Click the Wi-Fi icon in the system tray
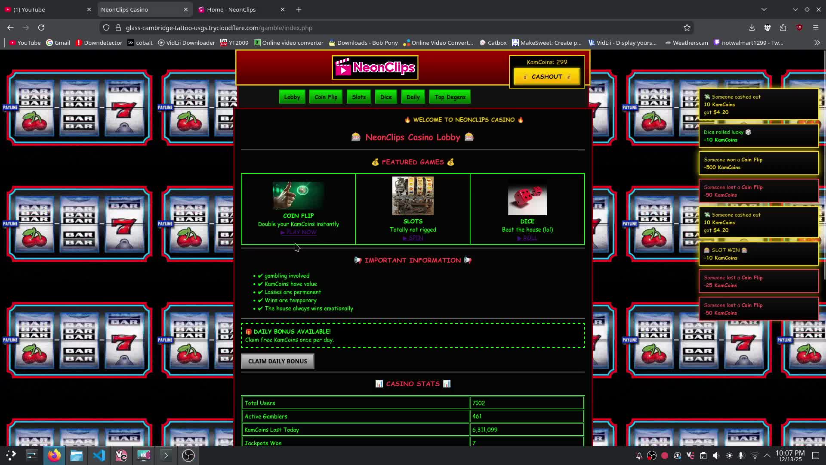 754,456
